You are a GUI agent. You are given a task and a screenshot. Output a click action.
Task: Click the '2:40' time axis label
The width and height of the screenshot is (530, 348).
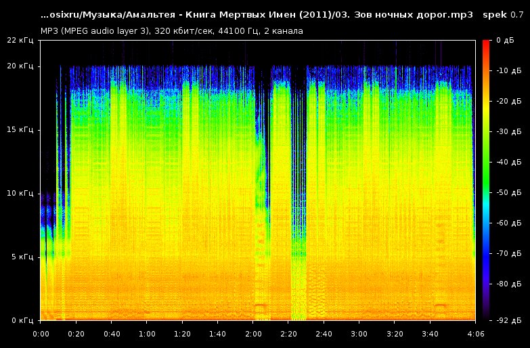[324, 334]
